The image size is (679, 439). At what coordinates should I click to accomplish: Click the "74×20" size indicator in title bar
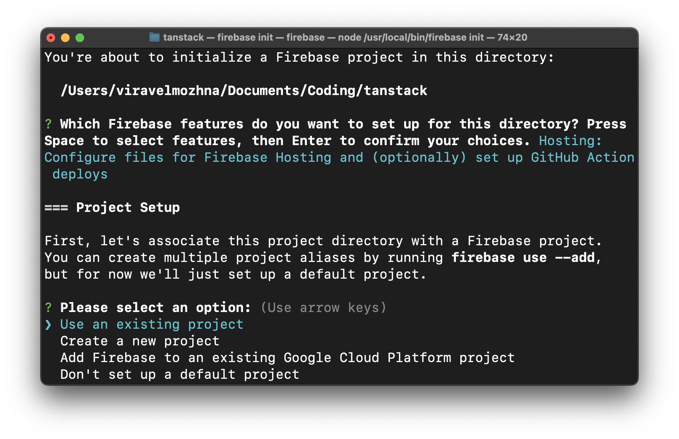[x=513, y=37]
